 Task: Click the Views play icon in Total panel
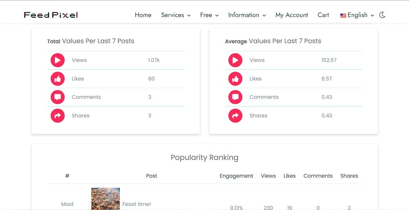58,60
